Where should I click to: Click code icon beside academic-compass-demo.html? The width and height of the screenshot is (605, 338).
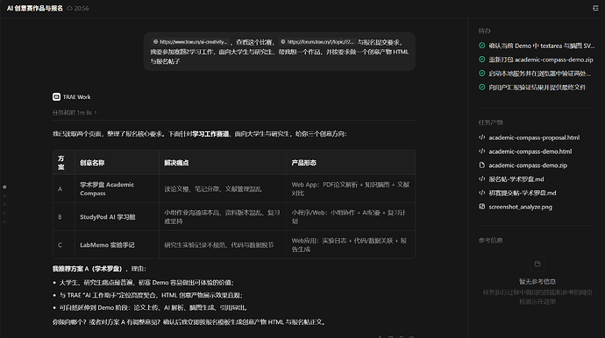[482, 151]
